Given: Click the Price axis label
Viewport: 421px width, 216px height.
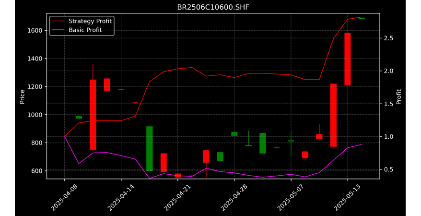Looking at the screenshot, I should [x=22, y=97].
